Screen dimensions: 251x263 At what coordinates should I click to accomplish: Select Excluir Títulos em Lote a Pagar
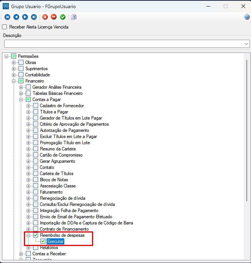[68, 137]
